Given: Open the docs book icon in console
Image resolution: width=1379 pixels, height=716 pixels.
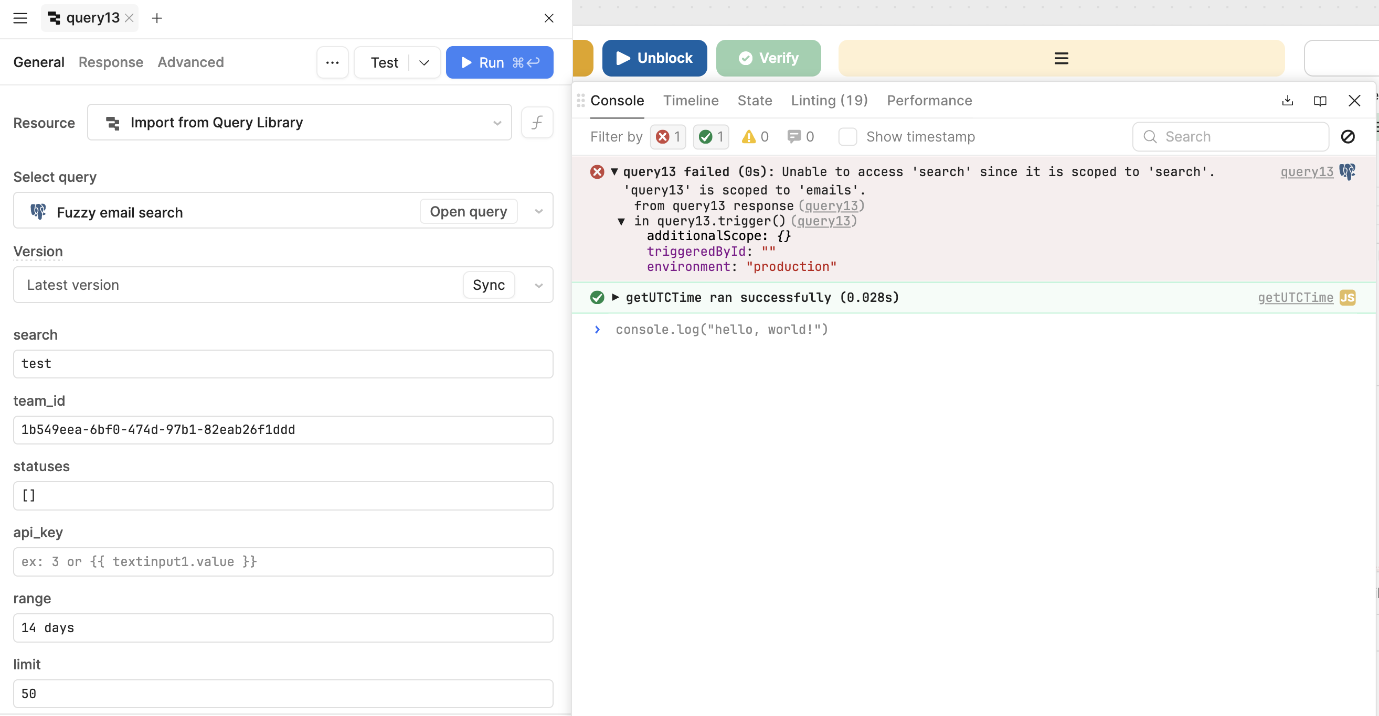Looking at the screenshot, I should coord(1320,101).
